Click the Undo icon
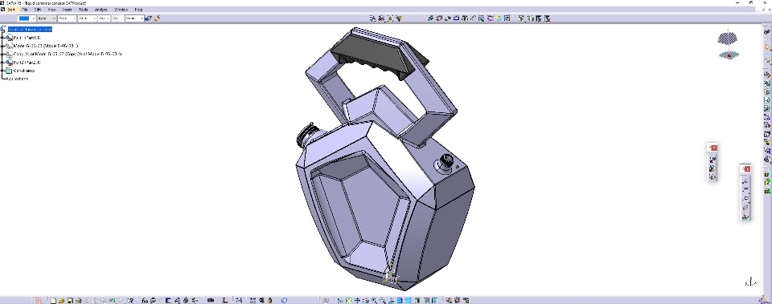 pos(113,300)
